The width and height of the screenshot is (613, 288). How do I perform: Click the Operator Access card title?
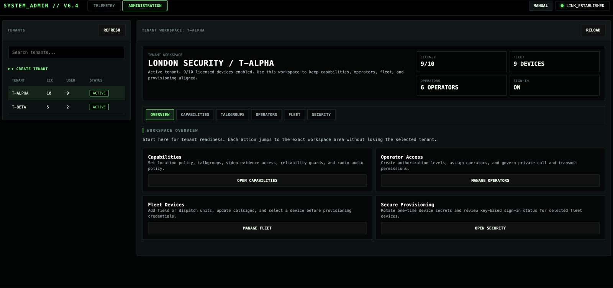pos(402,157)
